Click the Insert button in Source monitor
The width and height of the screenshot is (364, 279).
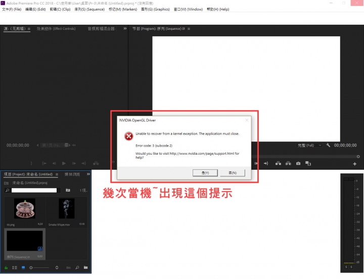pyautogui.click(x=96, y=163)
